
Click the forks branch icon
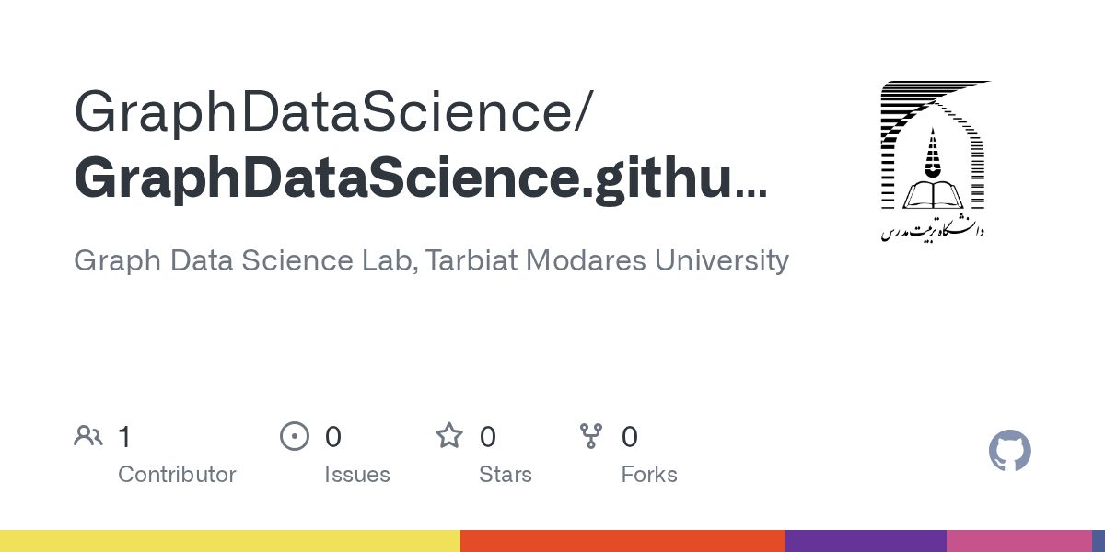point(591,435)
